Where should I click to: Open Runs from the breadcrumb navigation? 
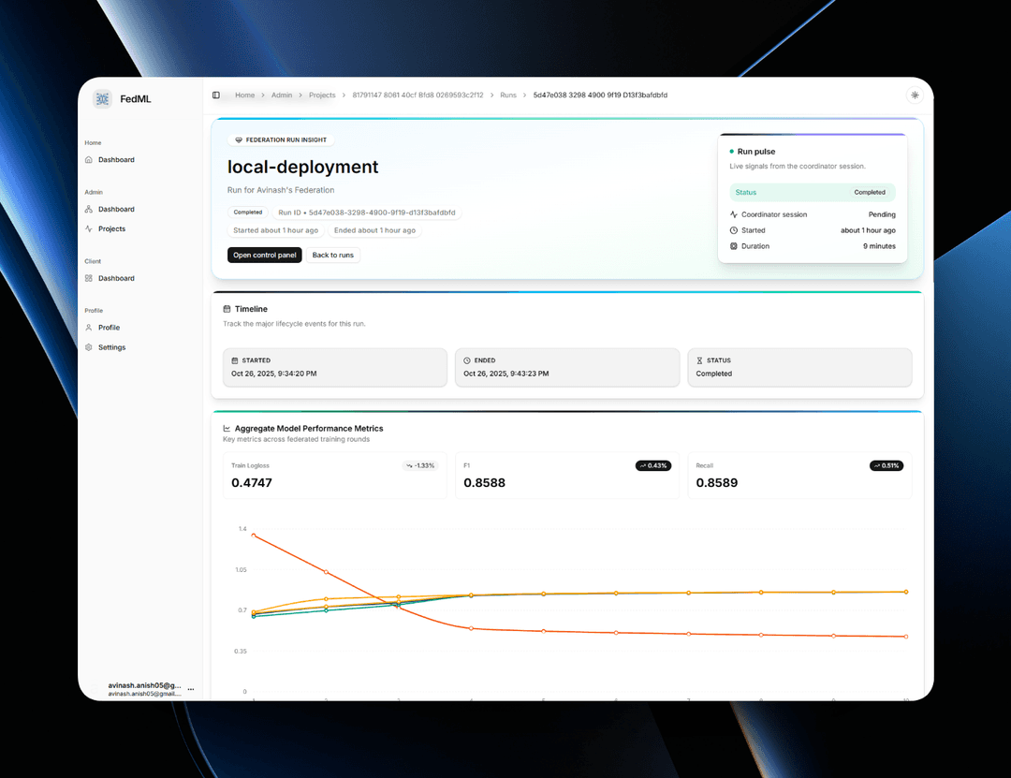(508, 95)
